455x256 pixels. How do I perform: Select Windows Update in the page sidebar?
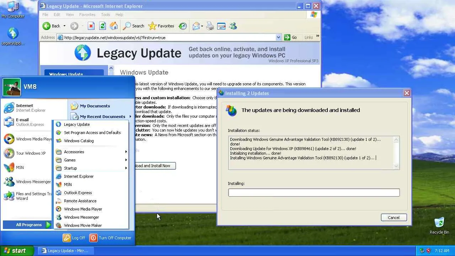(x=66, y=74)
